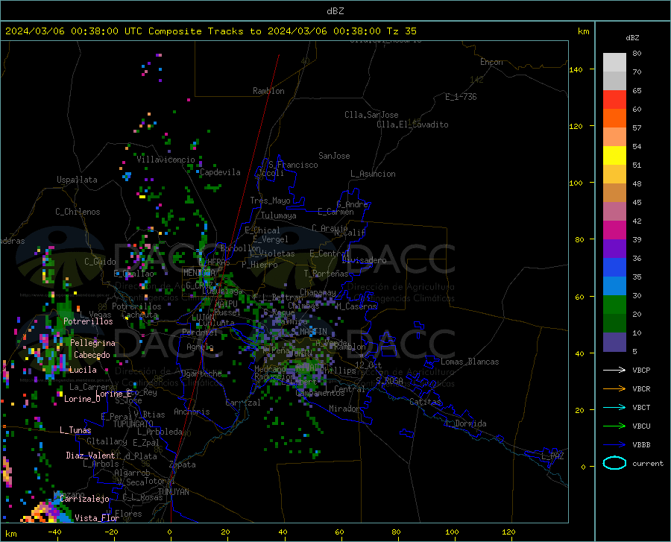Click the orange VBCR arrow in legend
Screen dimensions: 671x542
[614, 389]
